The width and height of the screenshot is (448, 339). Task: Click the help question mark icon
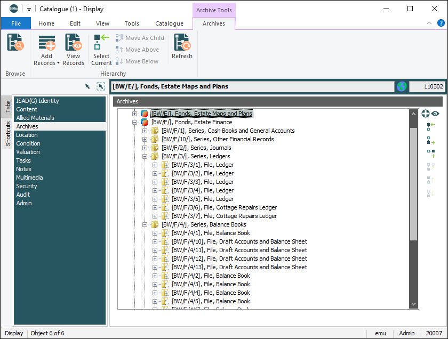(x=441, y=23)
